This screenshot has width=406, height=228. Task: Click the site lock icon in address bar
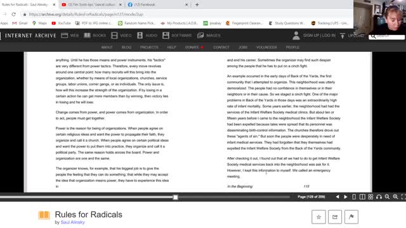[25, 15]
